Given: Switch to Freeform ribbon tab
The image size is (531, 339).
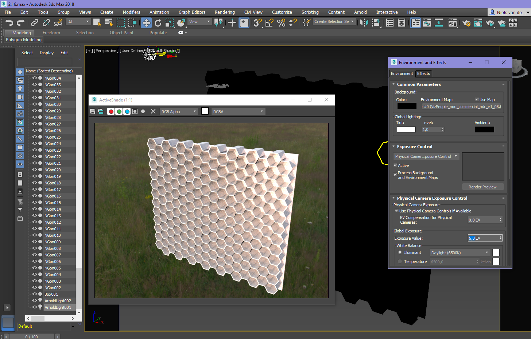Looking at the screenshot, I should tap(51, 32).
